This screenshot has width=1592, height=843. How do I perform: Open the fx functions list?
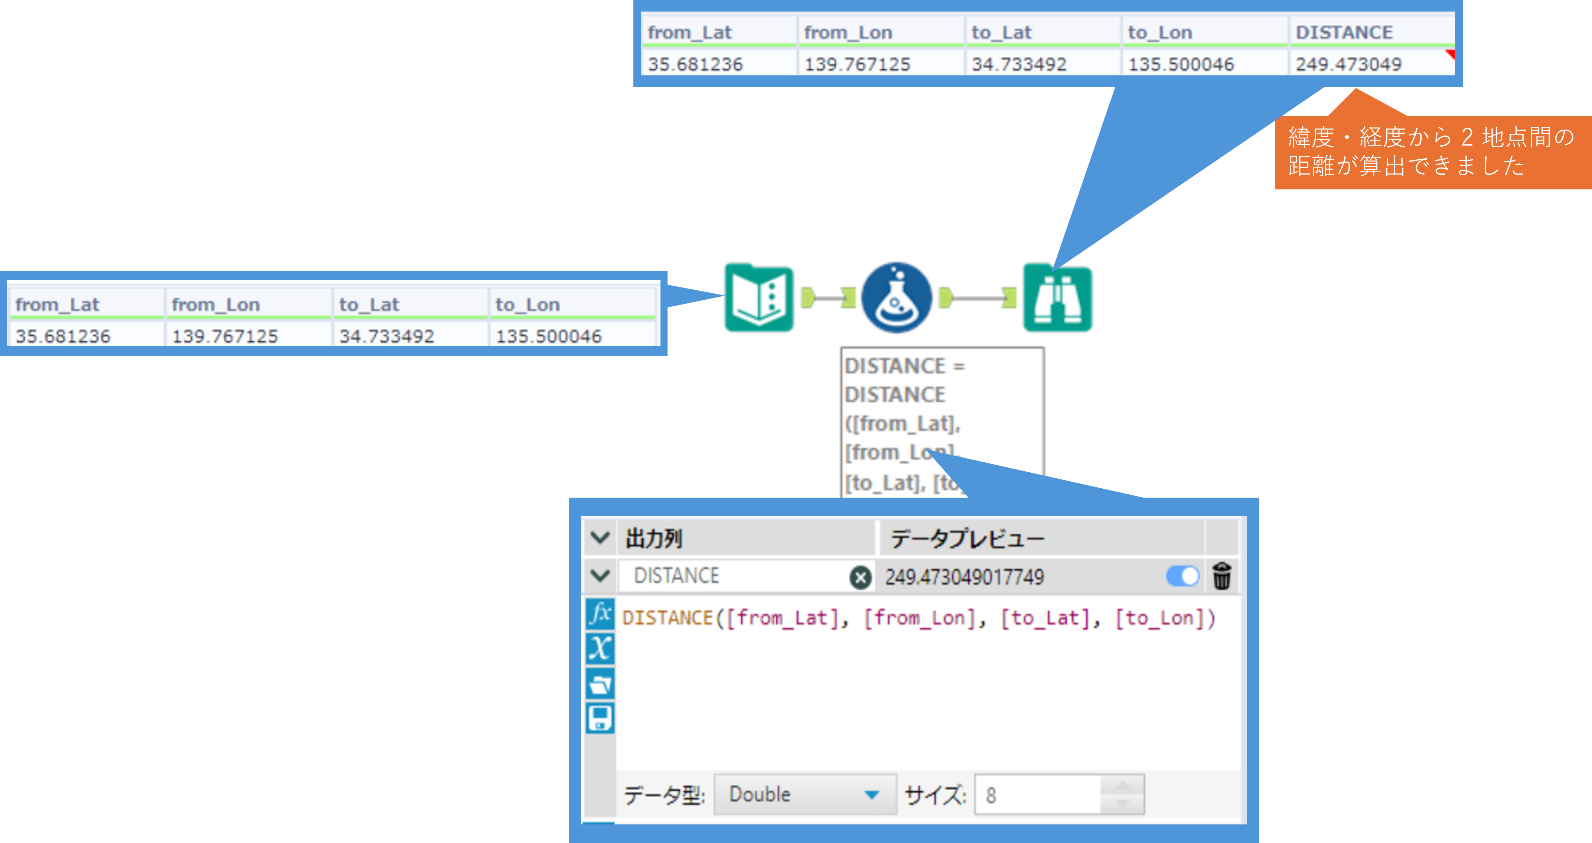[x=600, y=614]
